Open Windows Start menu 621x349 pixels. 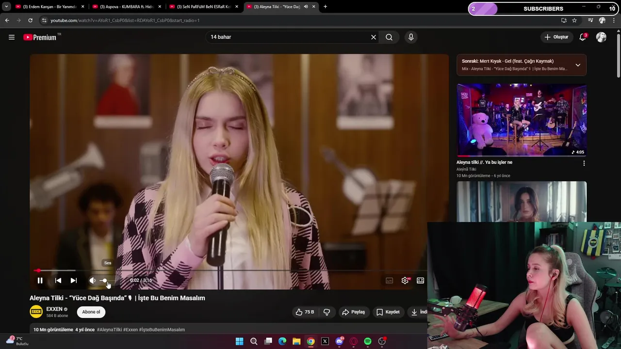pyautogui.click(x=239, y=341)
